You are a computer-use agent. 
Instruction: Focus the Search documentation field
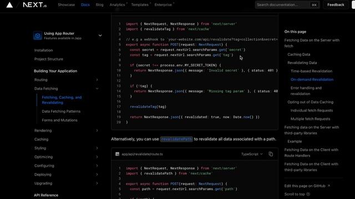[287, 5]
